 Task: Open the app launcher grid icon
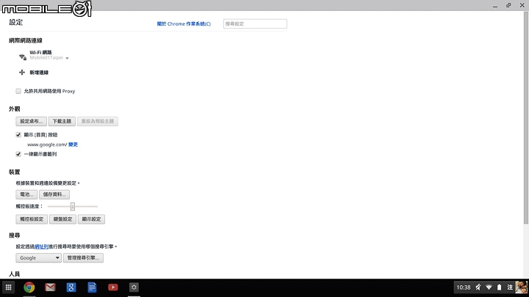pyautogui.click(x=8, y=287)
